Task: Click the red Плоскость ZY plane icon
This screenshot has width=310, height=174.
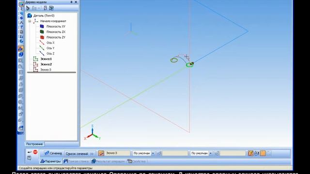Action: pyautogui.click(x=42, y=37)
